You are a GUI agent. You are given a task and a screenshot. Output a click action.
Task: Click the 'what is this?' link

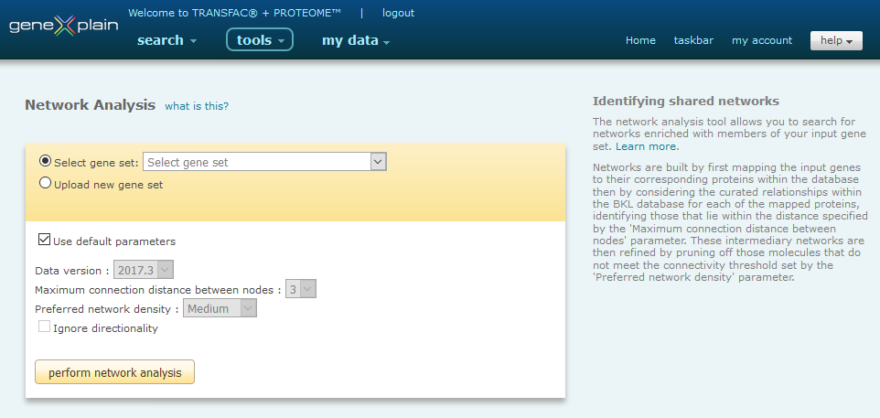tap(197, 106)
